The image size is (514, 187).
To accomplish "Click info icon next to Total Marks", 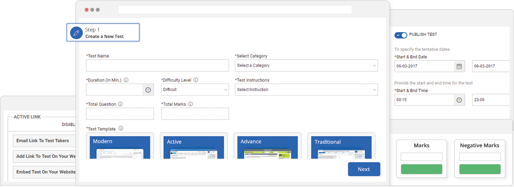I will tap(190, 104).
